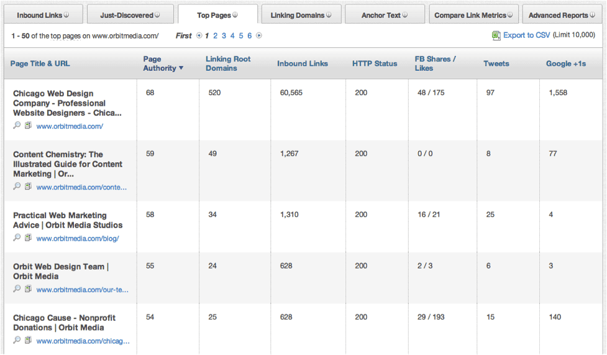607x355 pixels.
Task: Click the Chicago Web Design Company page title
Action: click(67, 103)
